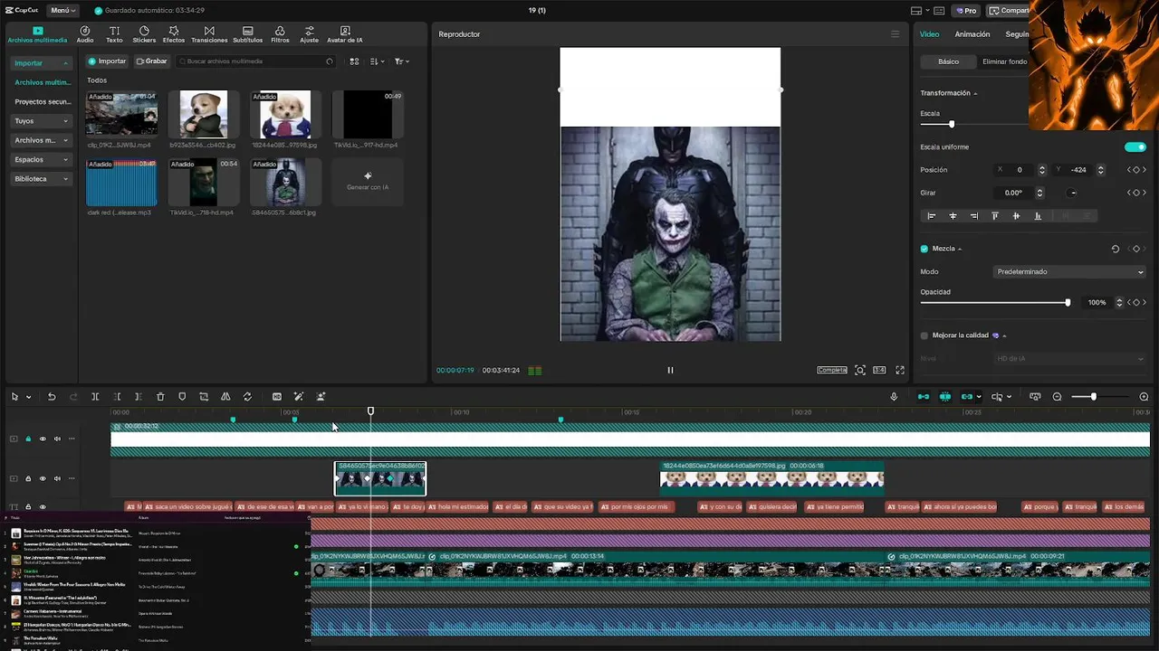
Task: Toggle clip linkage in timeline toolbar
Action: click(x=967, y=397)
